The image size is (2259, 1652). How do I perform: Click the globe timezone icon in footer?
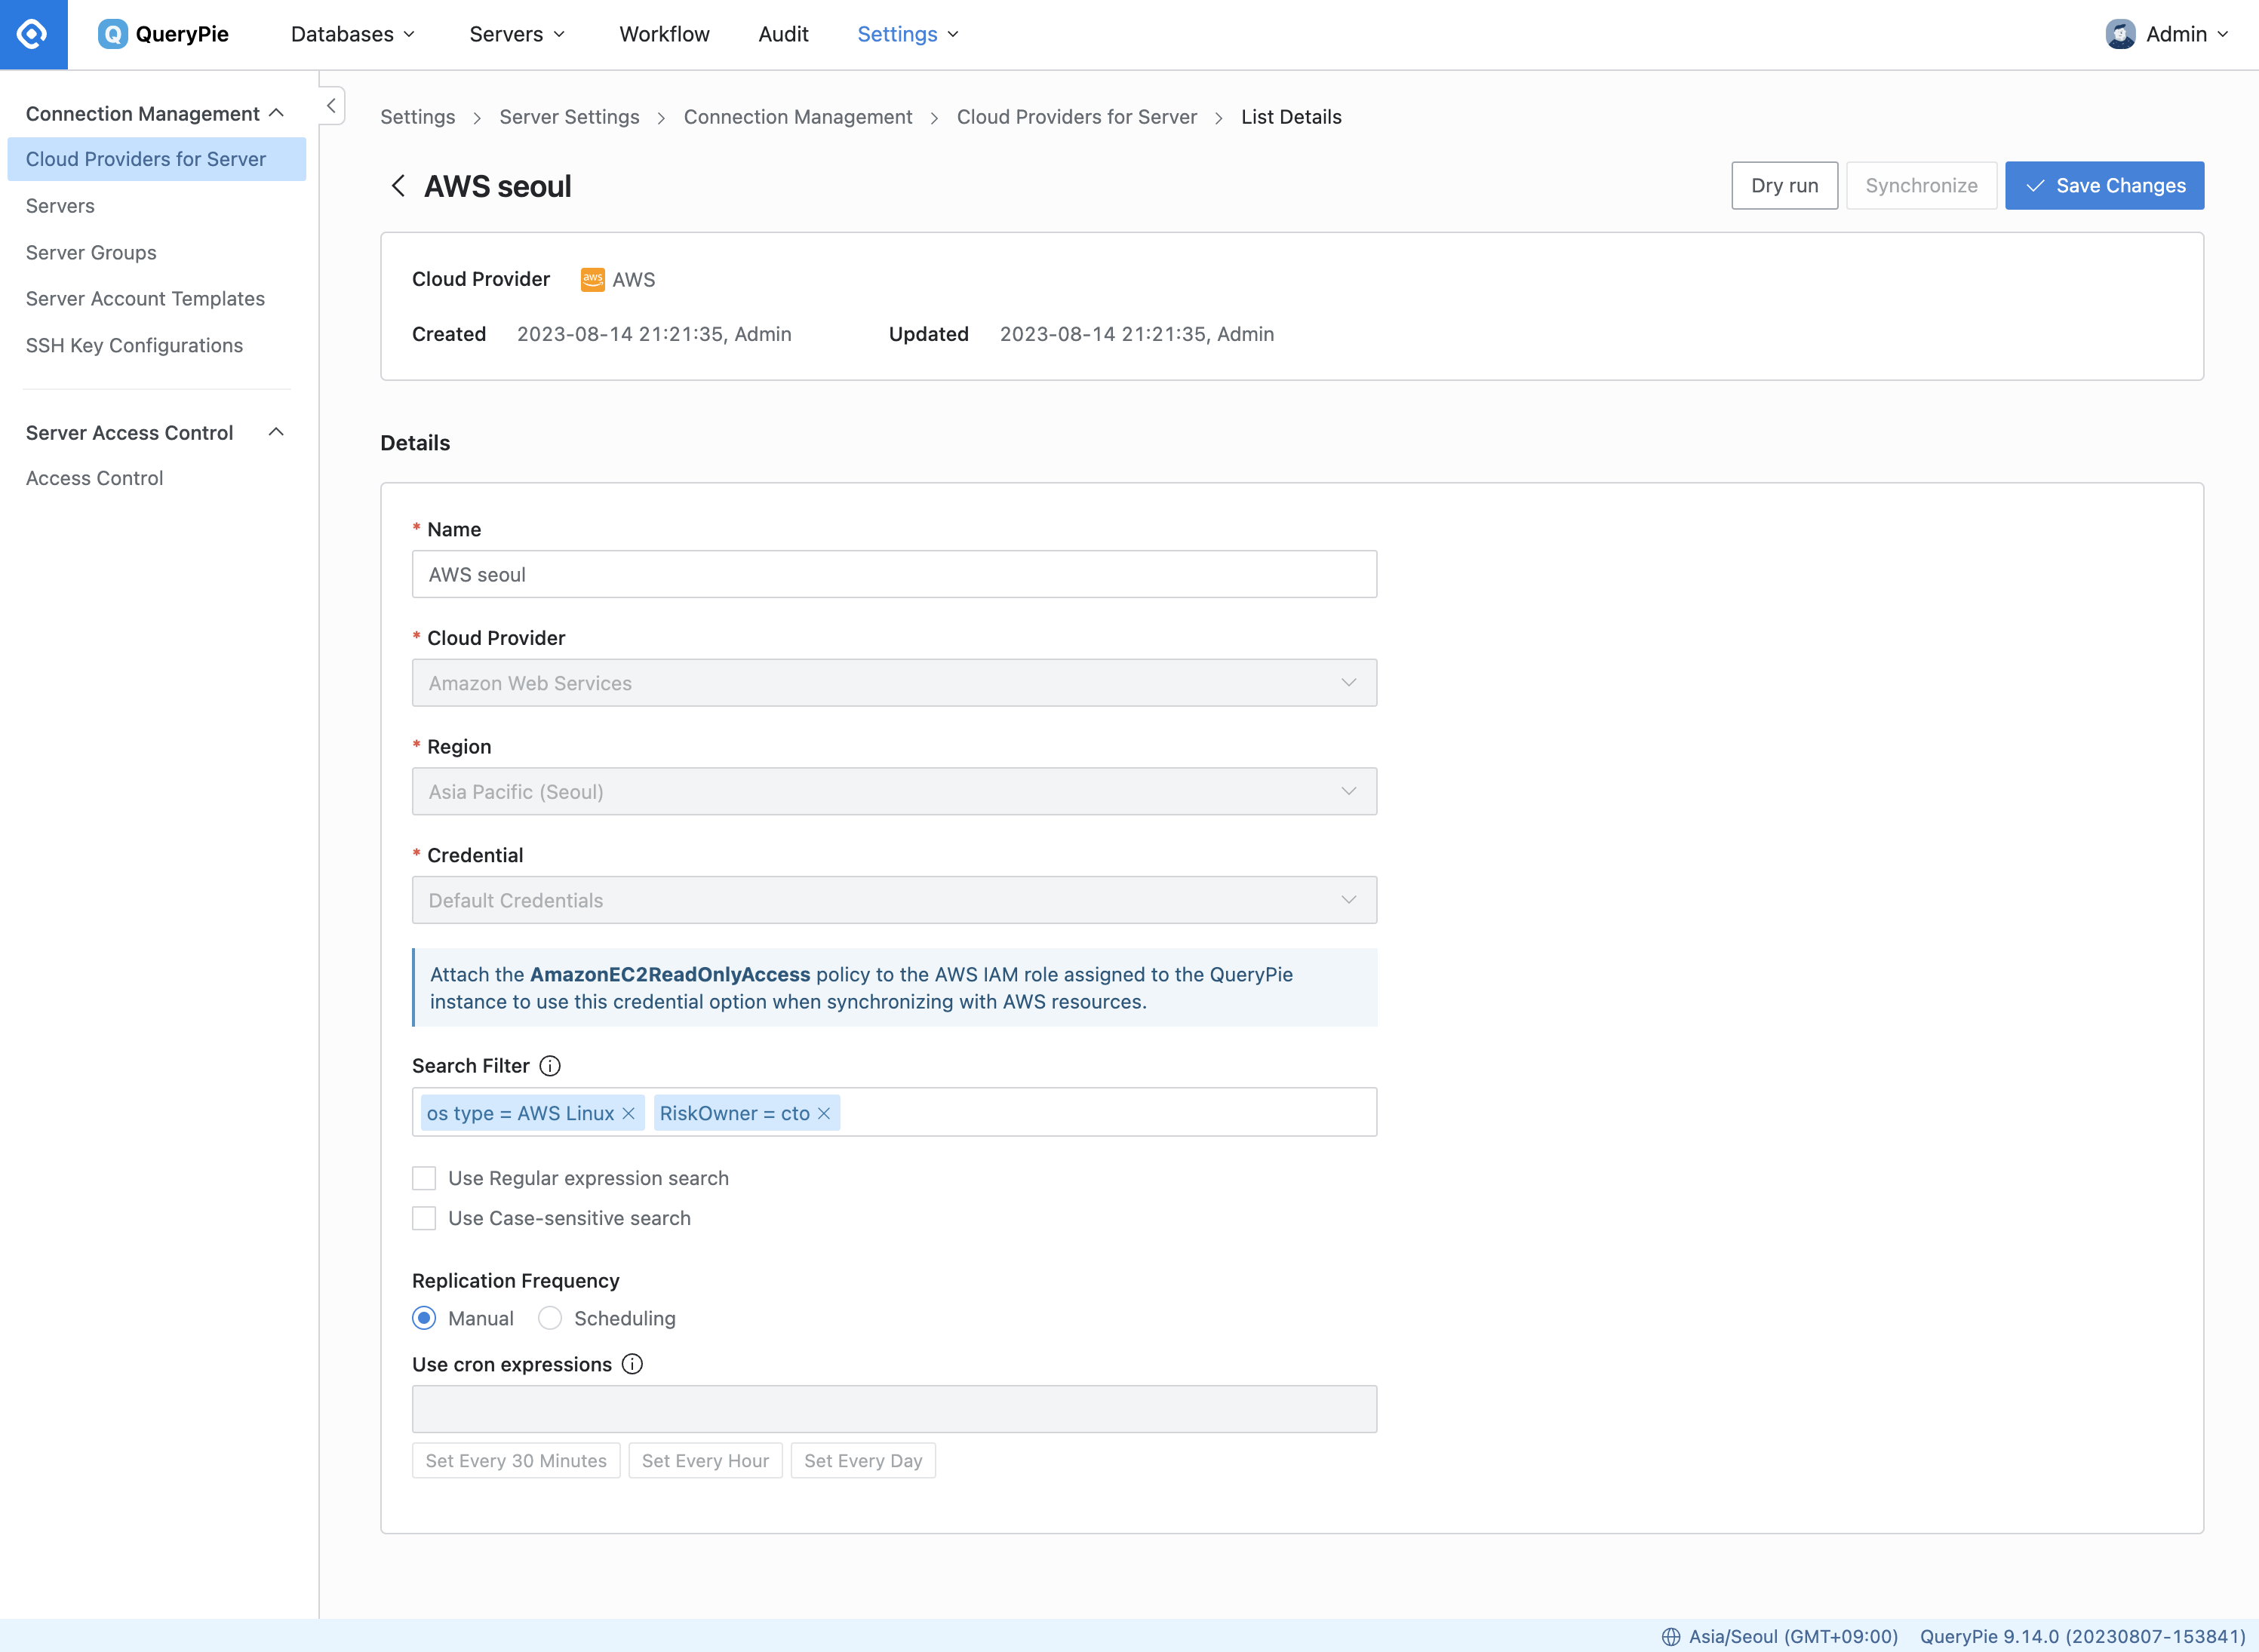pos(1670,1636)
